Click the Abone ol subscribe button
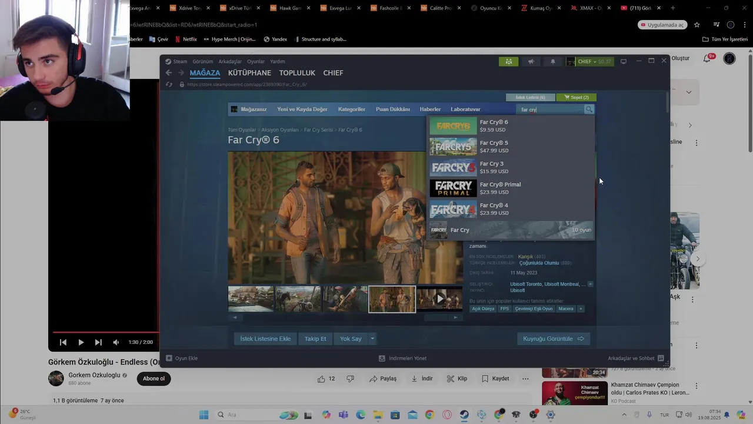753x424 pixels. click(x=154, y=379)
